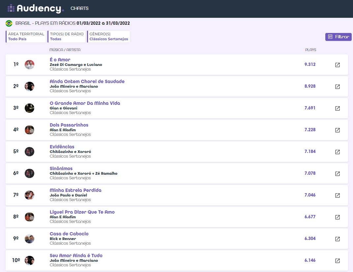Click play count 7.046

click(310, 195)
